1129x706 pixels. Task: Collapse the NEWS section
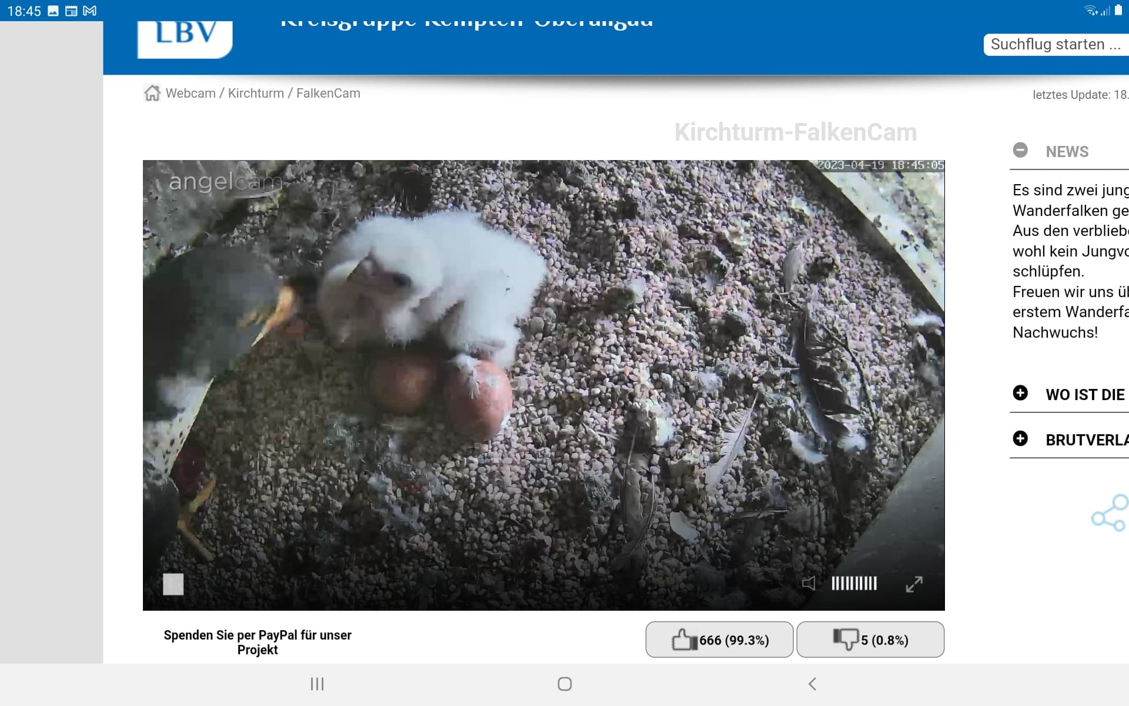(x=1020, y=150)
